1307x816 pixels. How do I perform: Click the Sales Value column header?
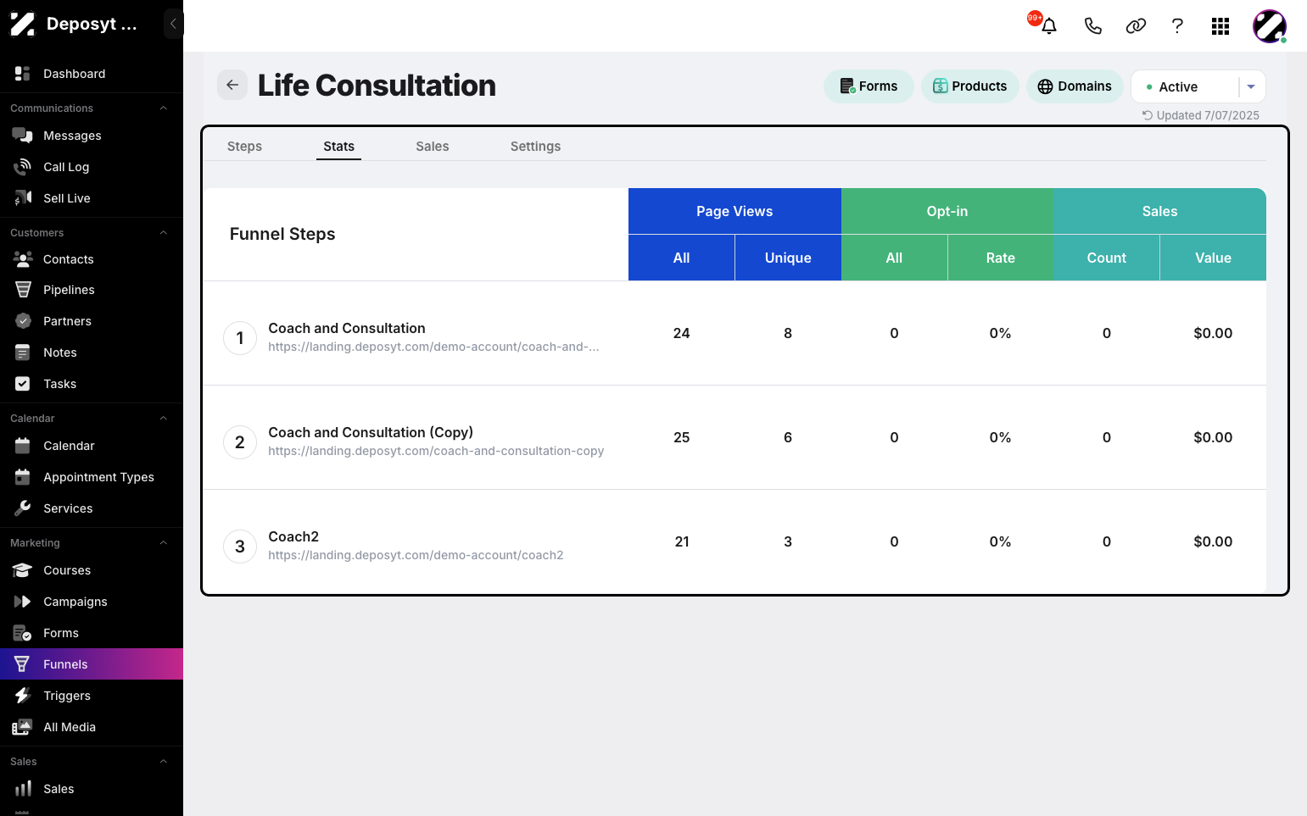[x=1213, y=258]
